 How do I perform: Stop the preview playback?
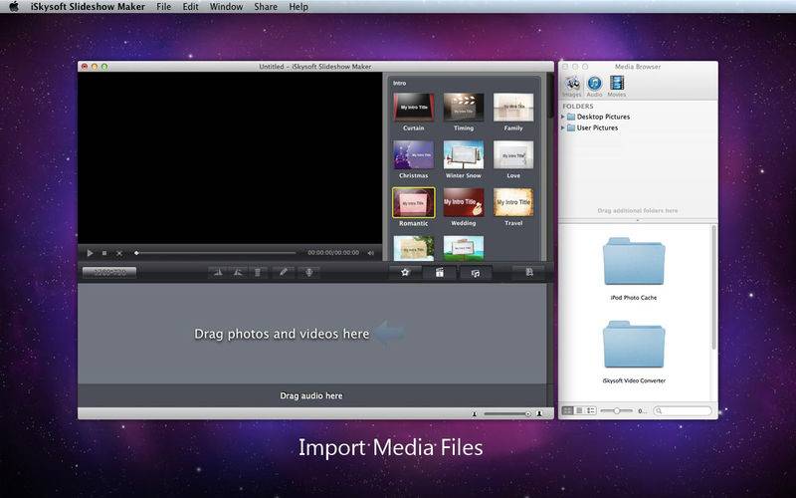(x=104, y=253)
